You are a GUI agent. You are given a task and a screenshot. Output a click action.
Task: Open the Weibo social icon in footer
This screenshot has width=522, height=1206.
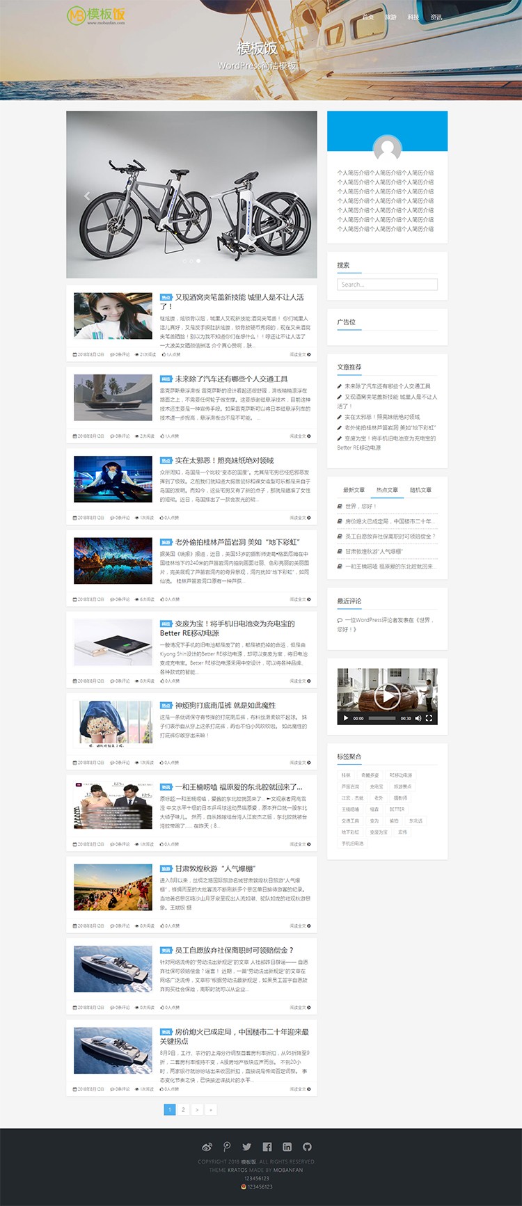point(207,1146)
